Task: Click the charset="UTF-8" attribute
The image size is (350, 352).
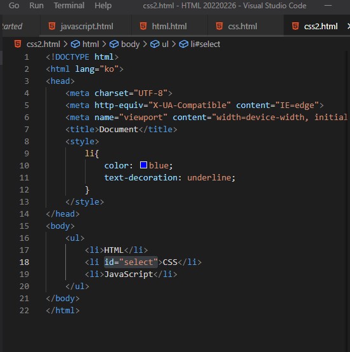Action: pyautogui.click(x=131, y=93)
